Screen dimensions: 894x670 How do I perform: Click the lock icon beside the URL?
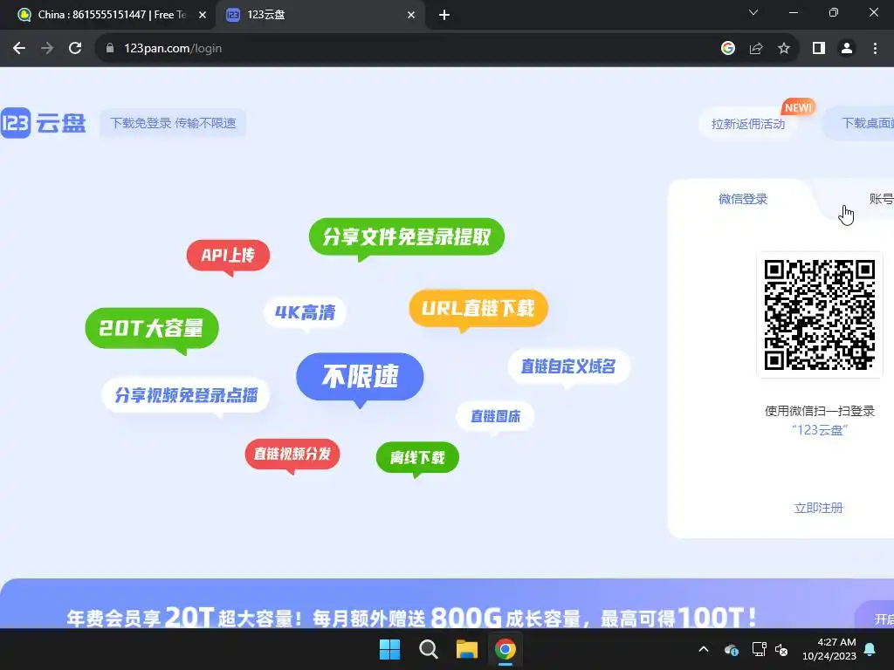coord(110,49)
